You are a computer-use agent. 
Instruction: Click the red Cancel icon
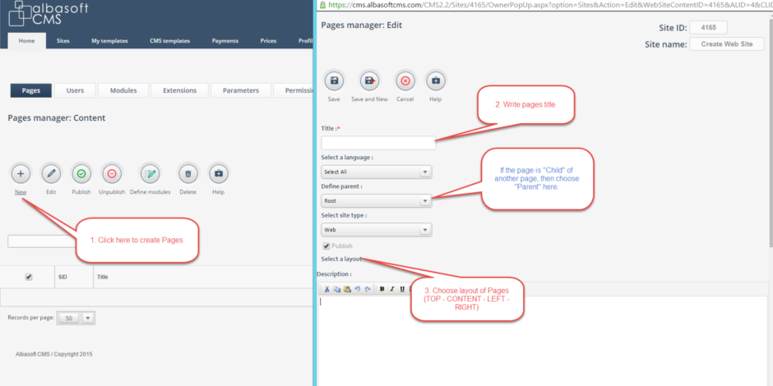[405, 80]
